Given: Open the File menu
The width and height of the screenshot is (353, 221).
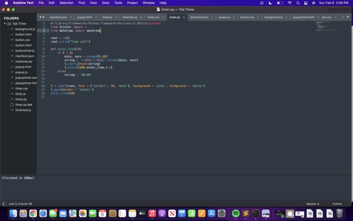Looking at the screenshot, I should [x=41, y=3].
